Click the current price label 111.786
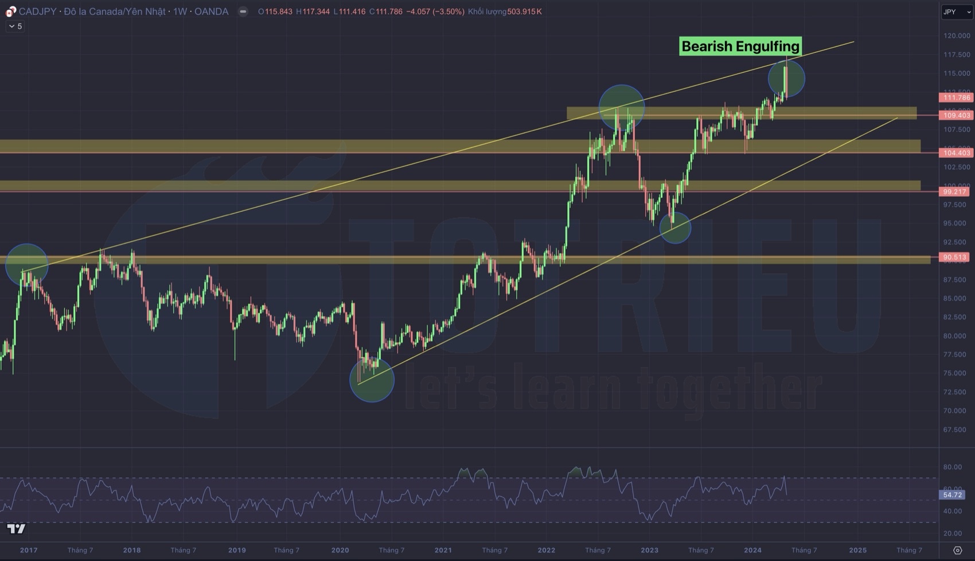This screenshot has height=561, width=975. pyautogui.click(x=957, y=98)
